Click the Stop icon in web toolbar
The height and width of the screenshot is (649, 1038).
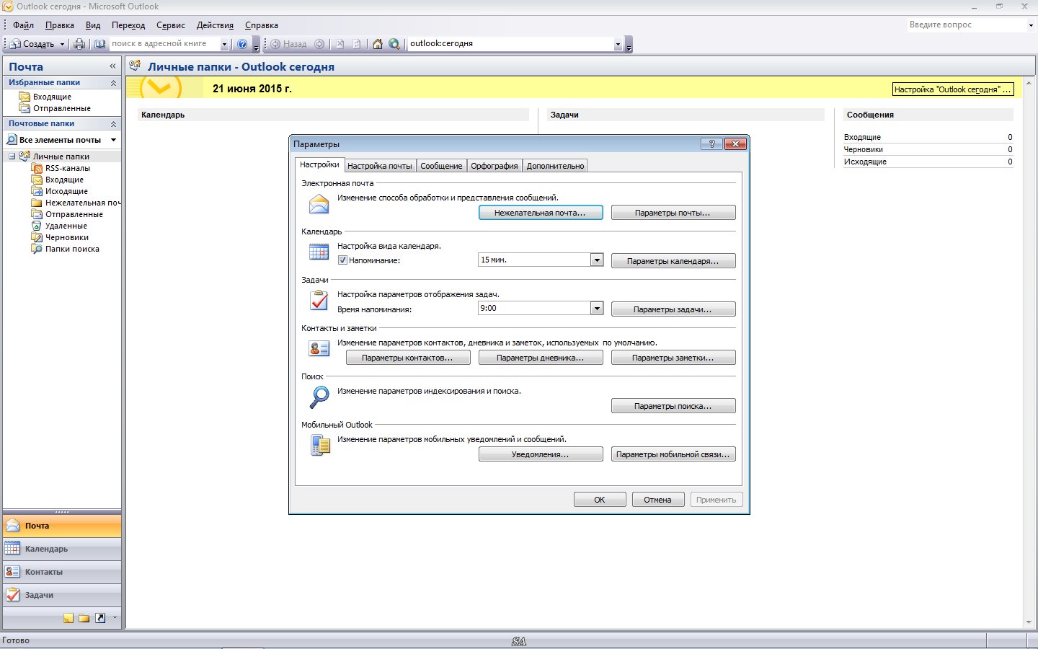(340, 44)
